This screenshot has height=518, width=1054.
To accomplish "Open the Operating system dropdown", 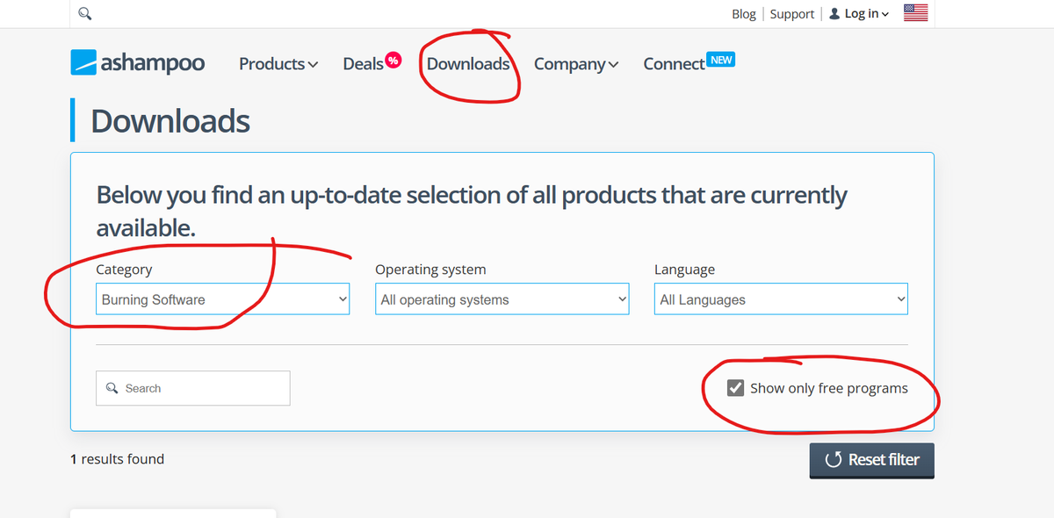I will point(502,299).
